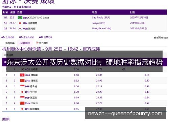Click the China flag in the rank 7 row

[x=22, y=103]
